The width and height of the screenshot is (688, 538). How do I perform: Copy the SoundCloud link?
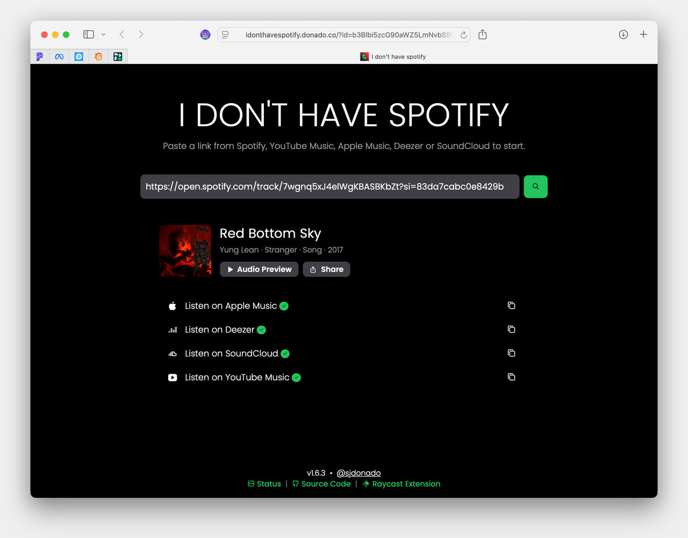(x=511, y=353)
